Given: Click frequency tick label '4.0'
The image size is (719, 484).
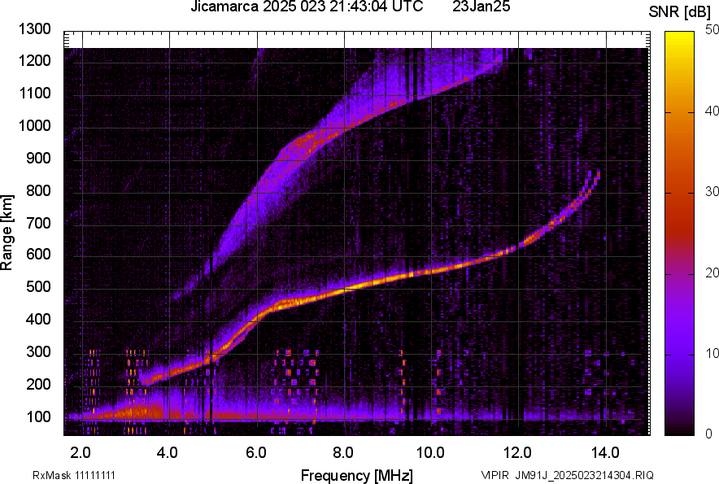Looking at the screenshot, I should [168, 453].
